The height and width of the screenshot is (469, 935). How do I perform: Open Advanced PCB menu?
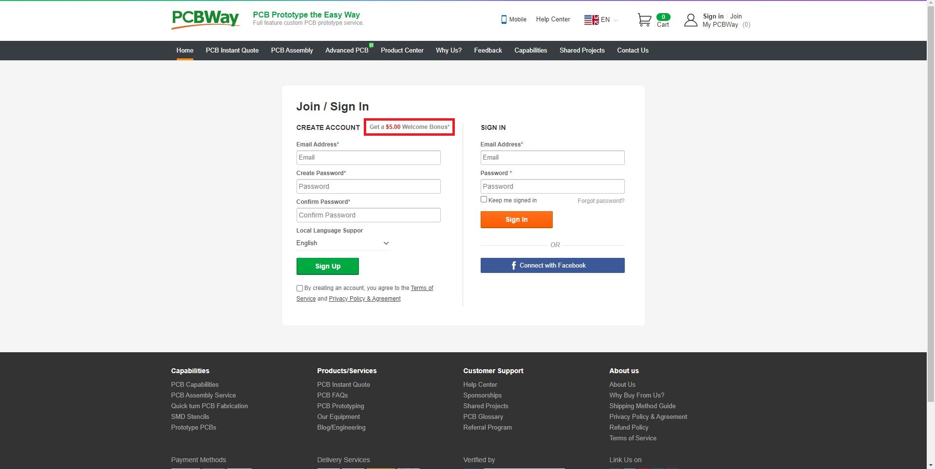(x=347, y=51)
